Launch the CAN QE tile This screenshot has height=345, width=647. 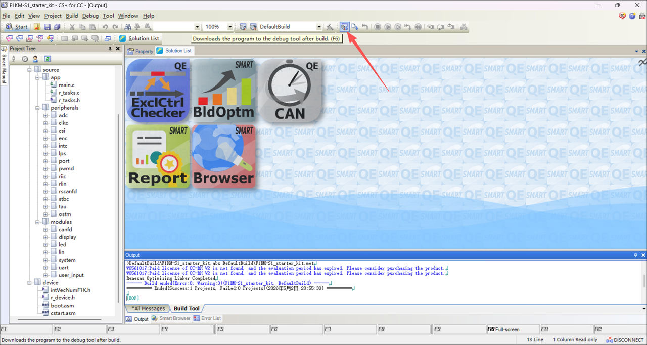tap(290, 91)
